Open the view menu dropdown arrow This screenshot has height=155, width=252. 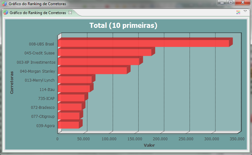[x=245, y=11]
